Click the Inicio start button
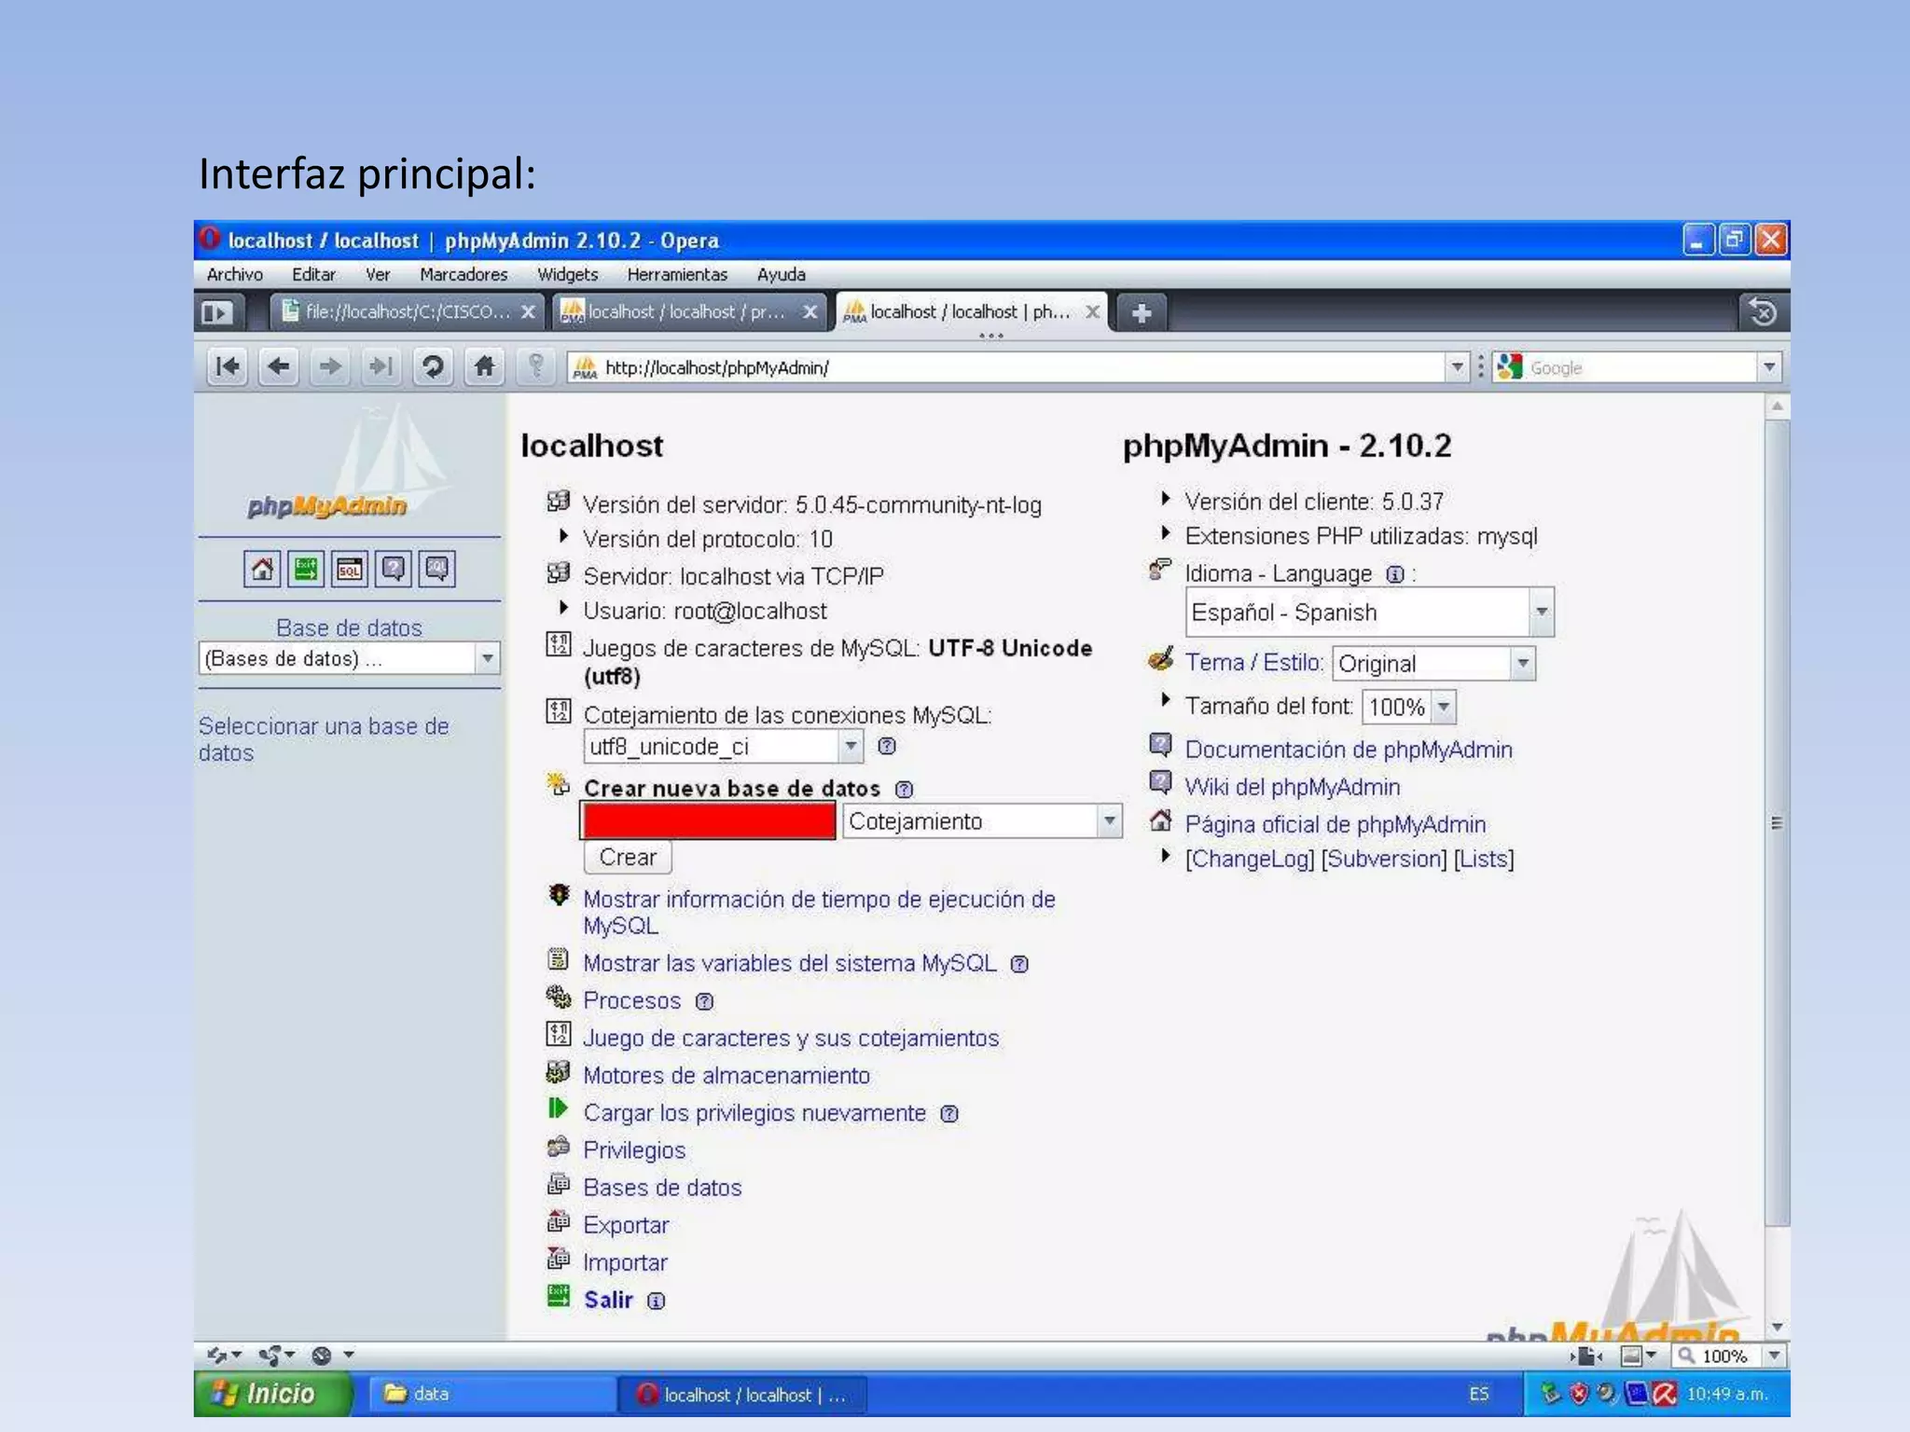The height and width of the screenshot is (1432, 1910). pos(270,1394)
